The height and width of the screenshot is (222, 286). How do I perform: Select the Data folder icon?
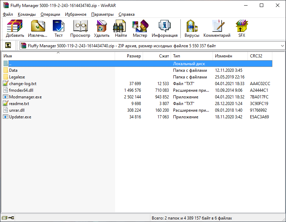[x=6, y=70]
